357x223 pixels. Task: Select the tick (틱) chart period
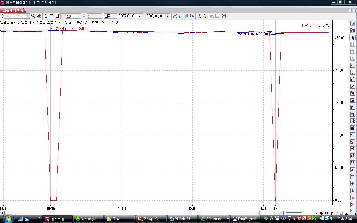84,16
